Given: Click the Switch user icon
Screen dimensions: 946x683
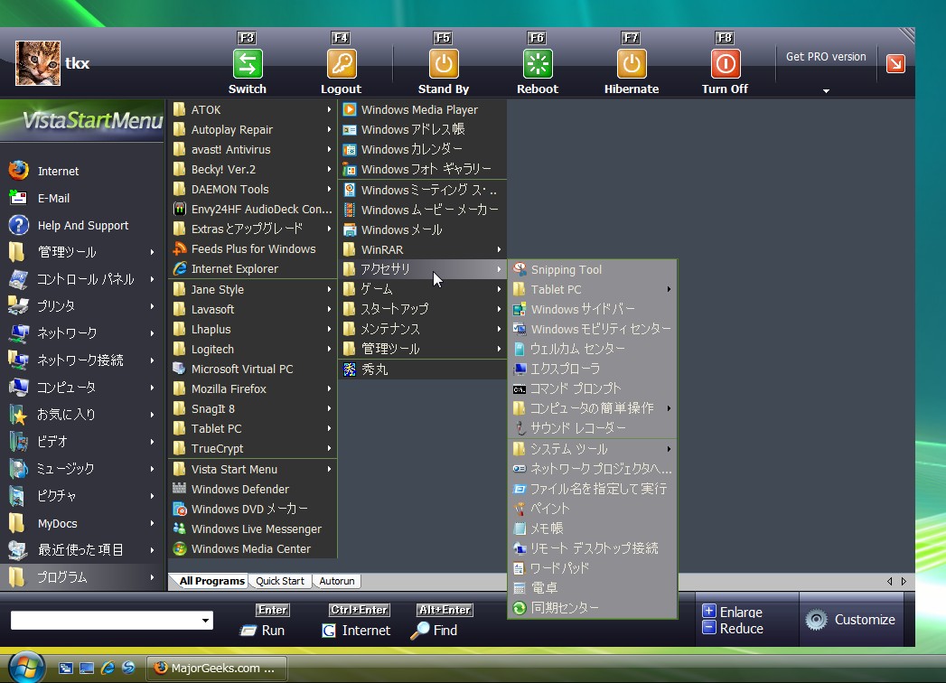Looking at the screenshot, I should click(248, 64).
